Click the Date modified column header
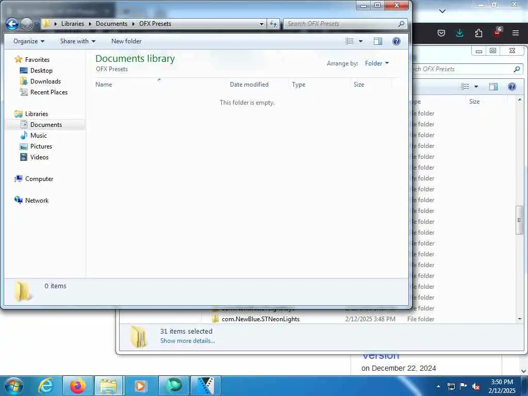Viewport: 528px width, 396px height. (x=258, y=84)
